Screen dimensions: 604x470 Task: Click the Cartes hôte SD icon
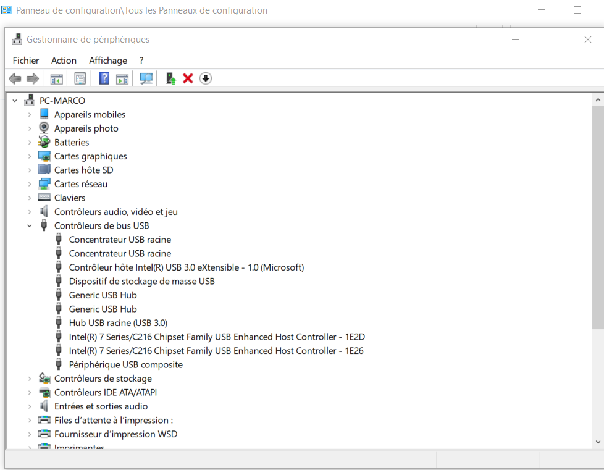pyautogui.click(x=44, y=169)
